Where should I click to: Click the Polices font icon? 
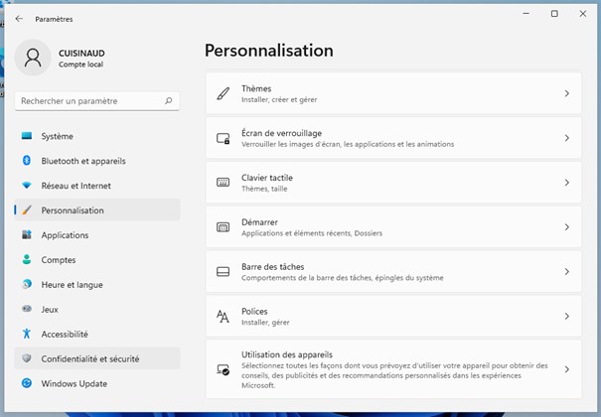click(223, 316)
